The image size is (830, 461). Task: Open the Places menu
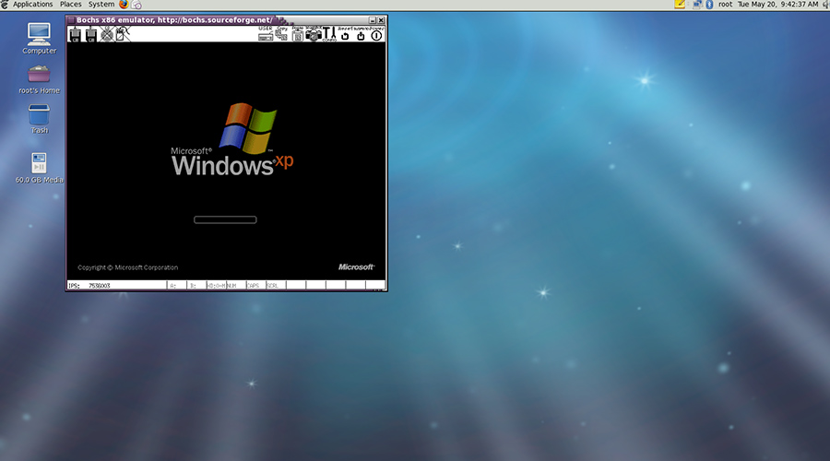pos(70,5)
